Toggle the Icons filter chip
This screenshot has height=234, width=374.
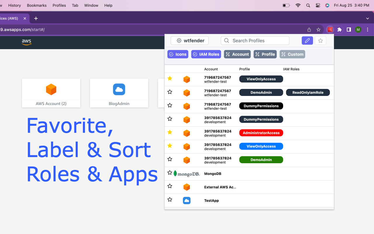click(178, 54)
